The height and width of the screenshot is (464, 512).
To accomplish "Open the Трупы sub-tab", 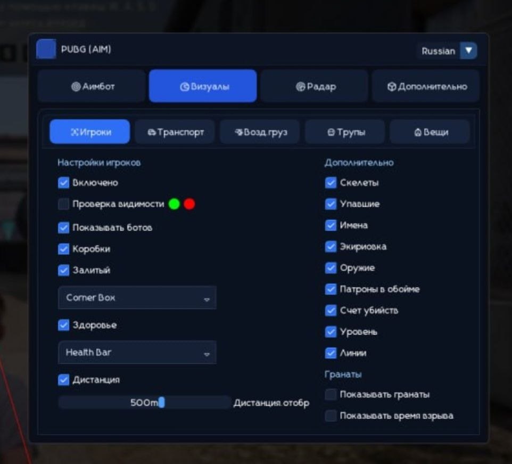I will pyautogui.click(x=345, y=132).
